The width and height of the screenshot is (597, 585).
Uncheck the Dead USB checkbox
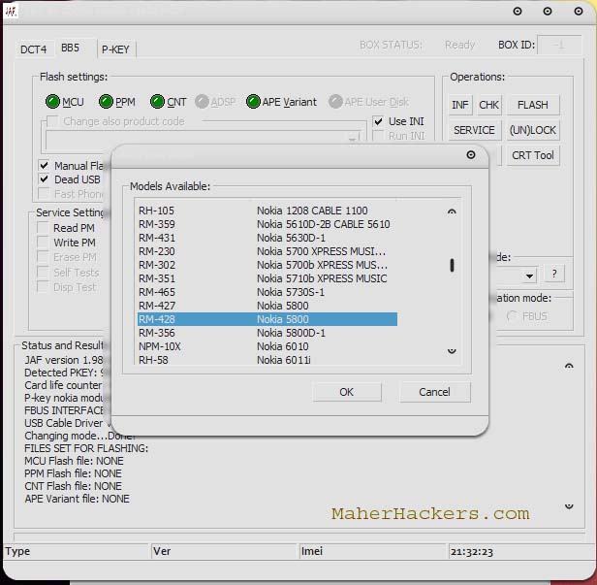tap(44, 179)
